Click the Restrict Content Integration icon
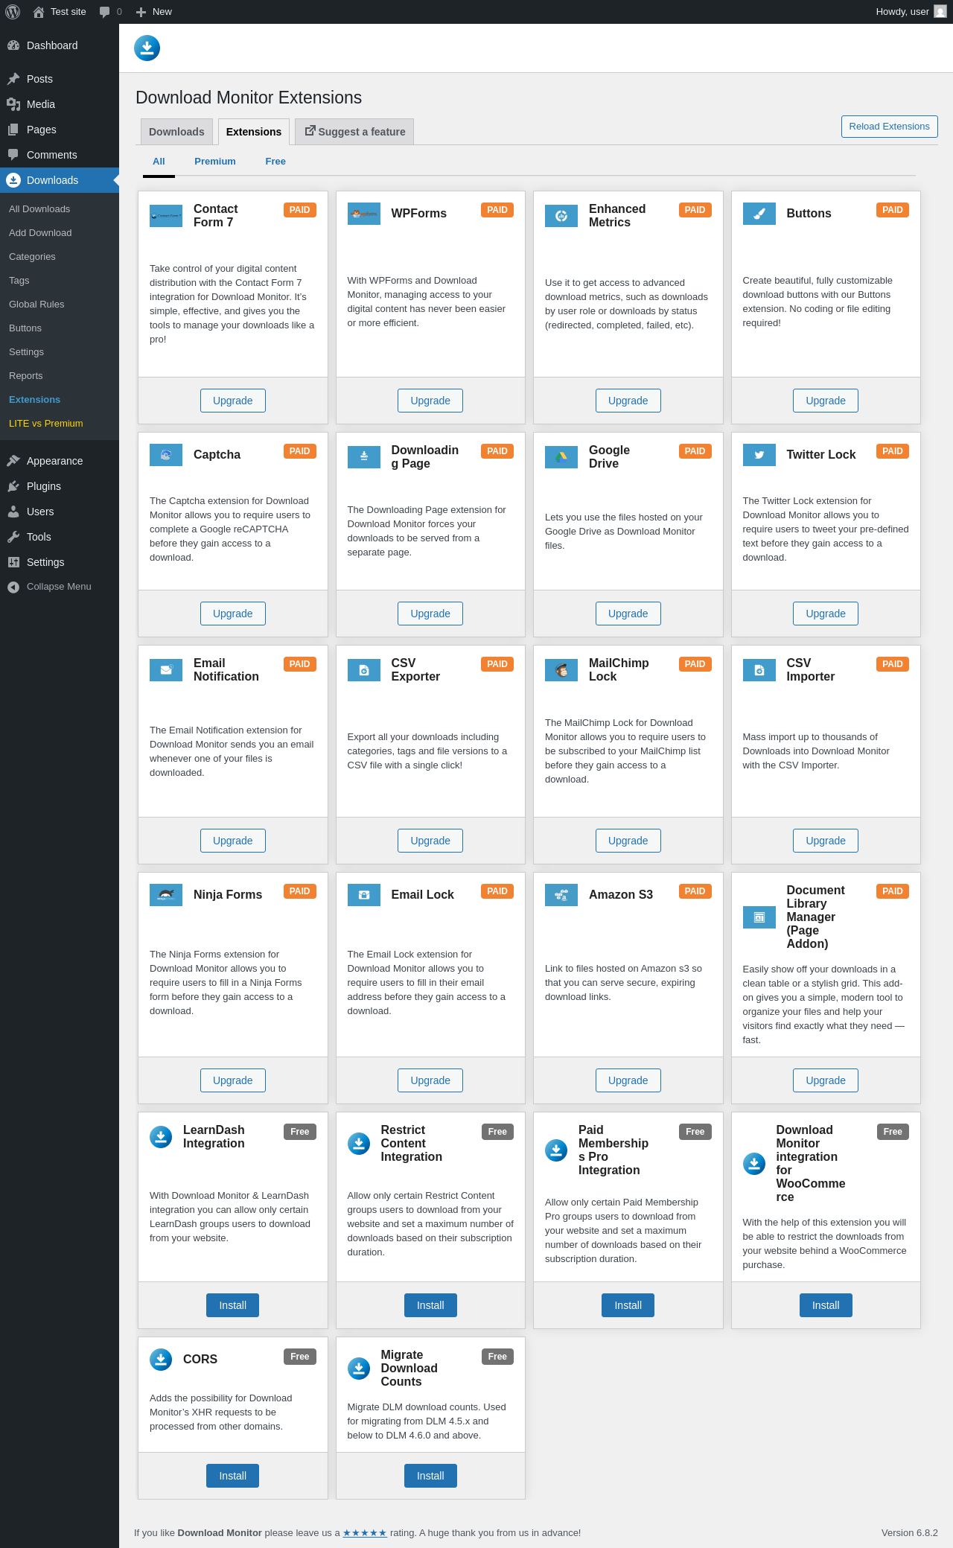This screenshot has height=1548, width=953. pyautogui.click(x=359, y=1144)
